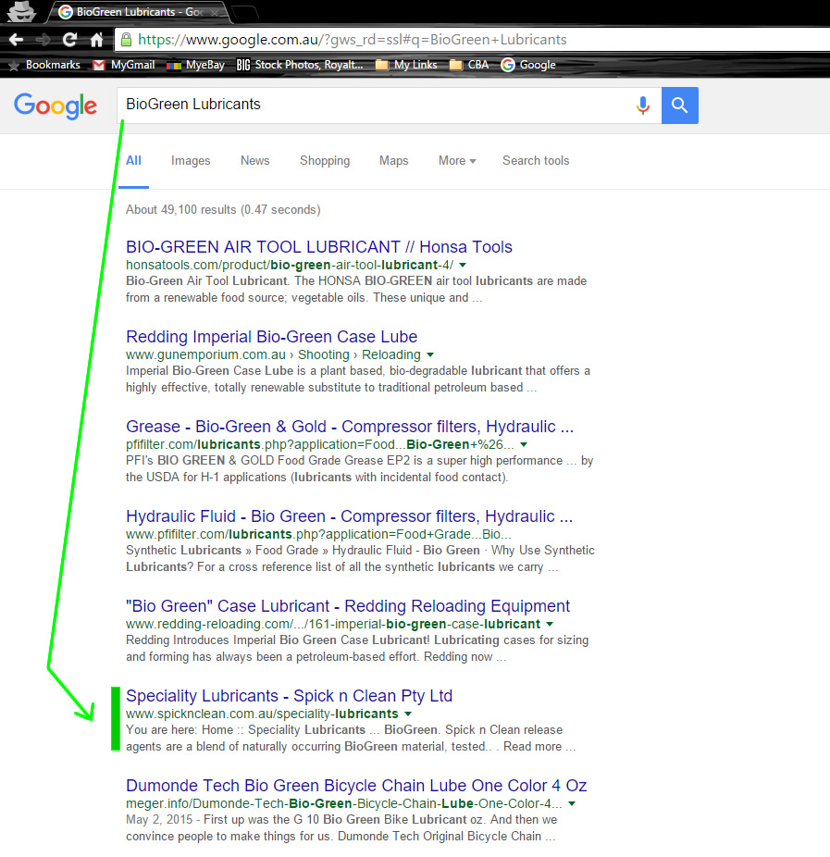Click the incognito hat icon
This screenshot has width=830, height=857.
pyautogui.click(x=21, y=11)
